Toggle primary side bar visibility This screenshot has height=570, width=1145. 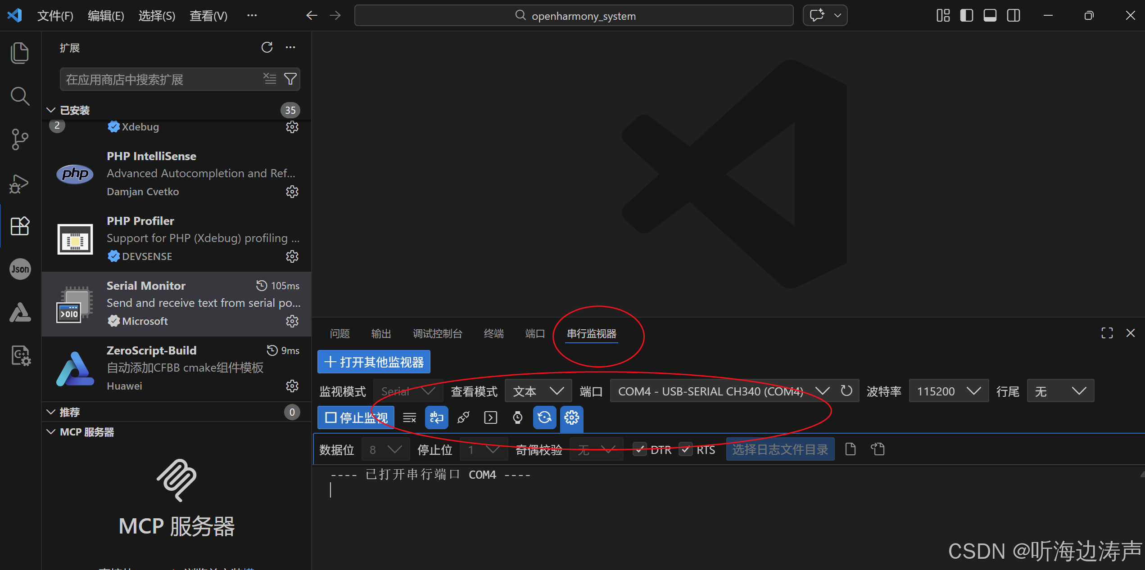(x=967, y=16)
